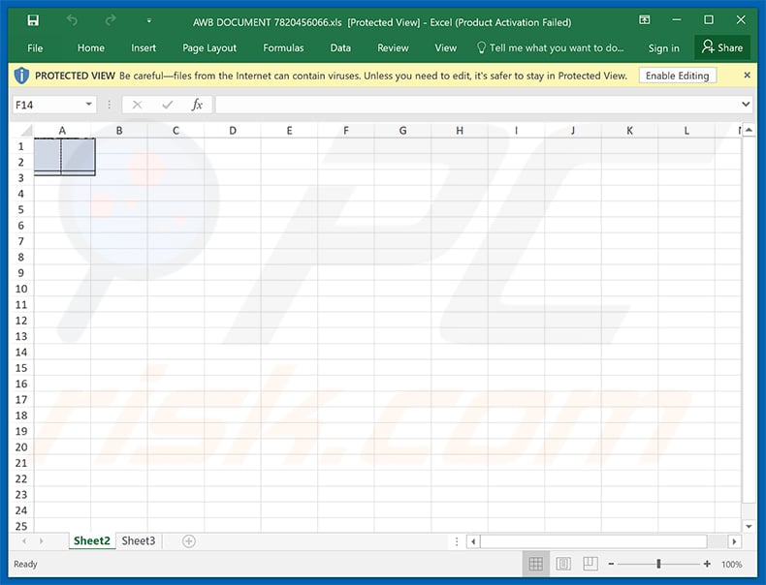Switch to Page Layout view in status bar

[x=563, y=564]
